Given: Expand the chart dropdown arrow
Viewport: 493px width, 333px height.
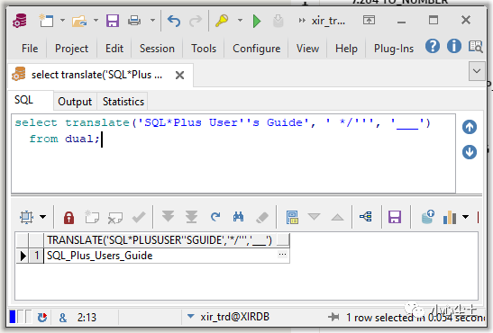Looking at the screenshot, I should pyautogui.click(x=465, y=217).
